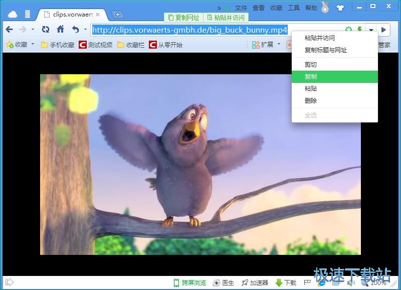Click the green lightning speed mode icon

pyautogui.click(x=360, y=29)
